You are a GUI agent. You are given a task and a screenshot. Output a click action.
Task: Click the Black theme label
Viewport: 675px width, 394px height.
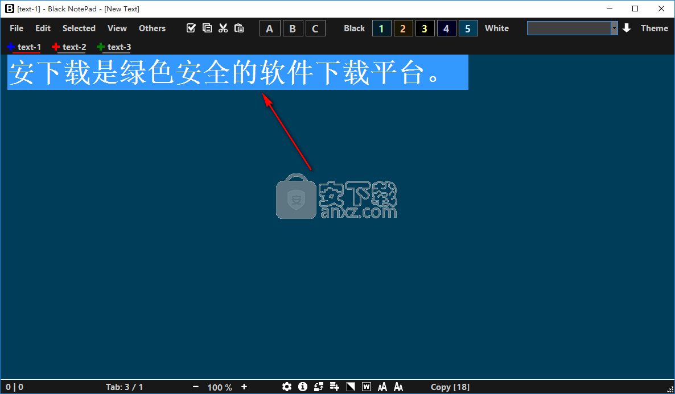tap(354, 28)
